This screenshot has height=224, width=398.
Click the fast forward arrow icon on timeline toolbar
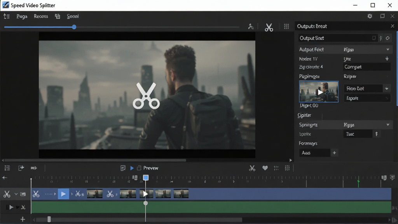(x=34, y=168)
